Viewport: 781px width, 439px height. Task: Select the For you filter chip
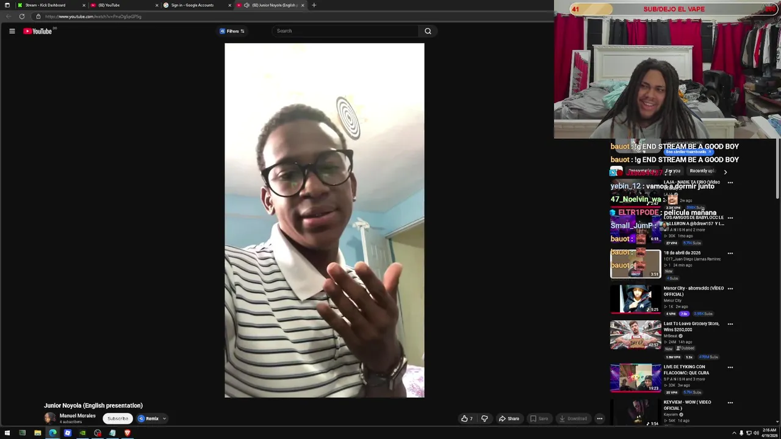click(x=672, y=171)
